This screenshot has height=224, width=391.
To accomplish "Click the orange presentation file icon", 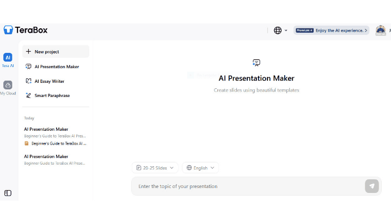I will pyautogui.click(x=27, y=143).
